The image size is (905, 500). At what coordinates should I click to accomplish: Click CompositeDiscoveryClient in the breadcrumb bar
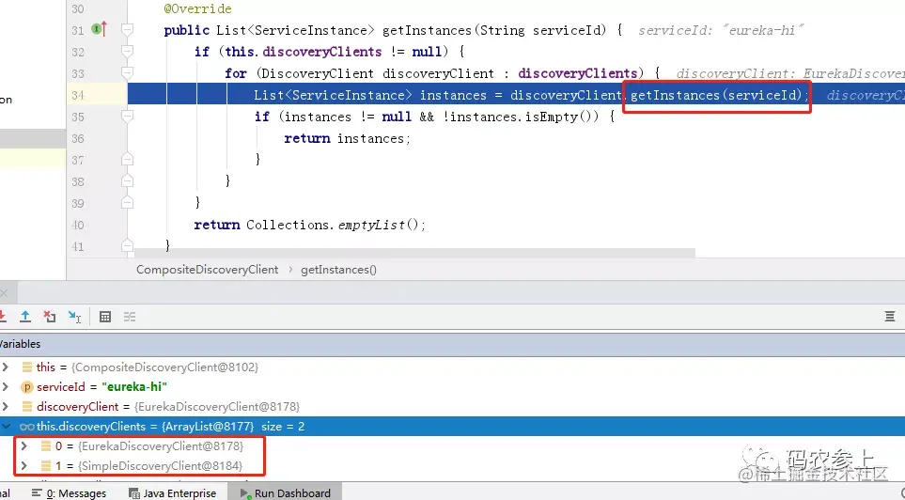(207, 270)
